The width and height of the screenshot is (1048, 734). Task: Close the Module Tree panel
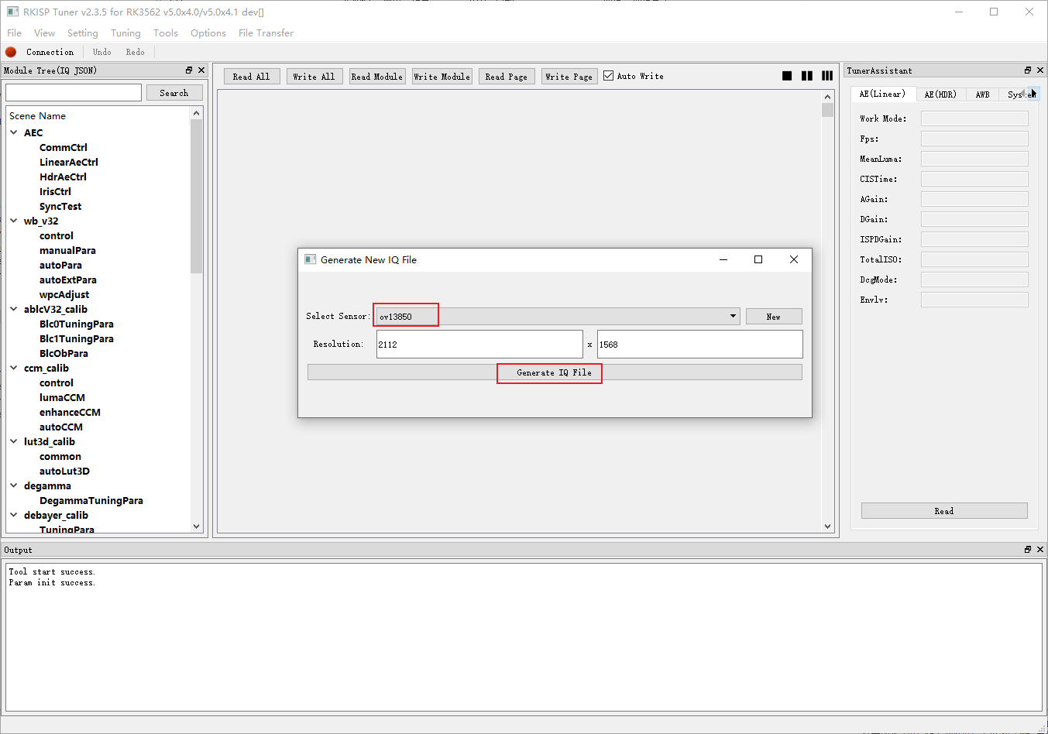201,70
